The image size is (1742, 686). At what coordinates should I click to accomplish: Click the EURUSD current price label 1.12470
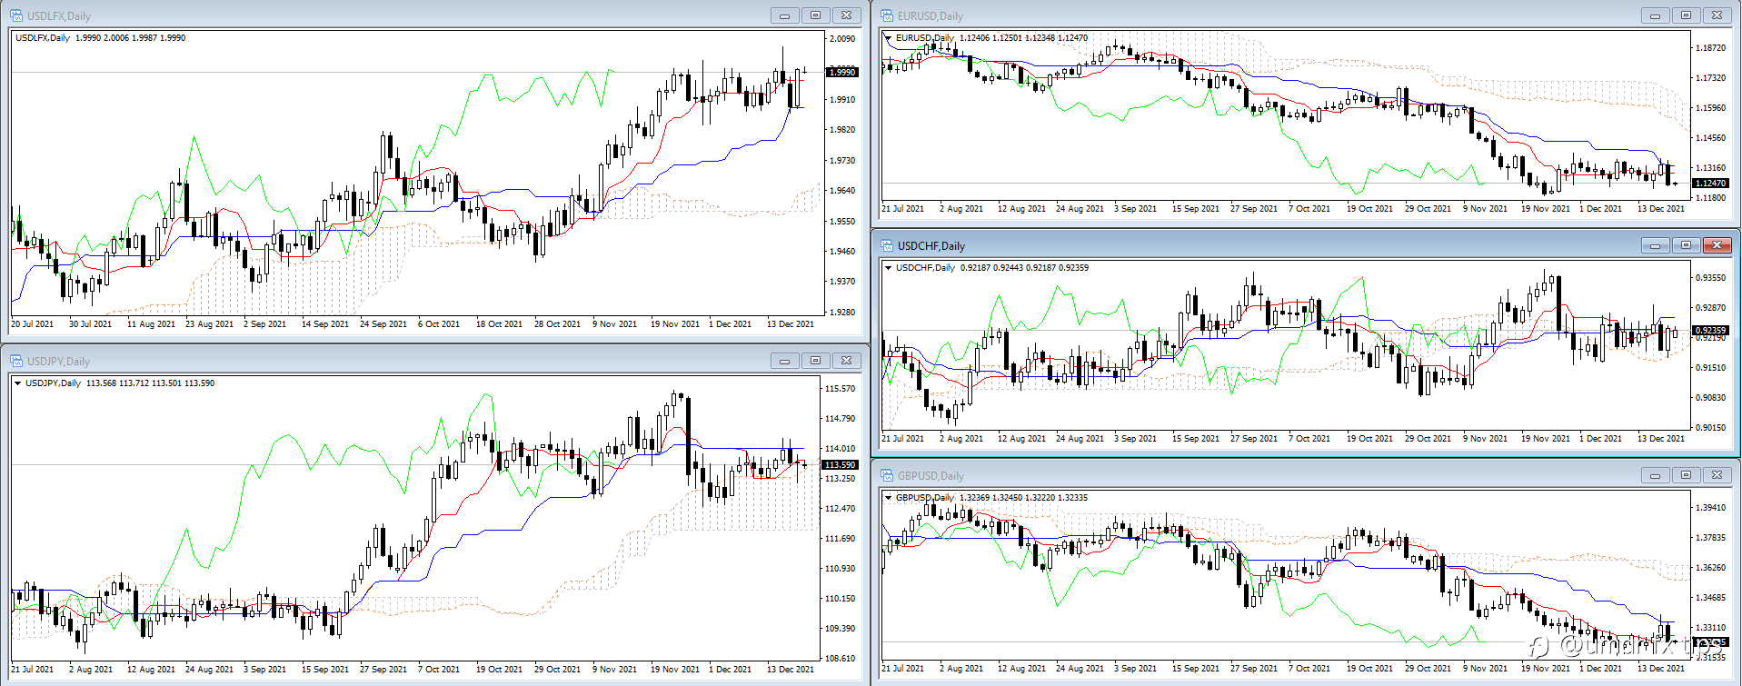(x=1710, y=183)
